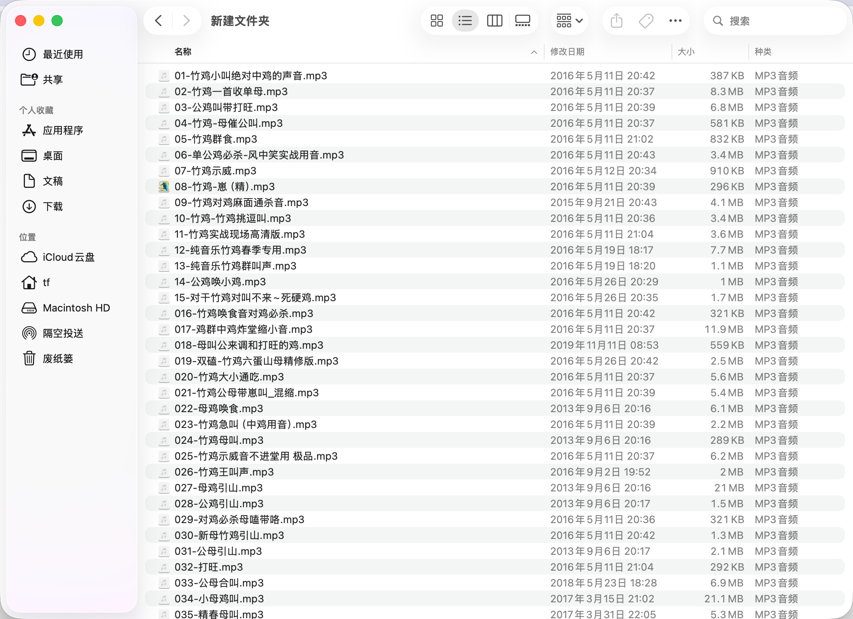Open 最近使用 in the sidebar

point(63,54)
